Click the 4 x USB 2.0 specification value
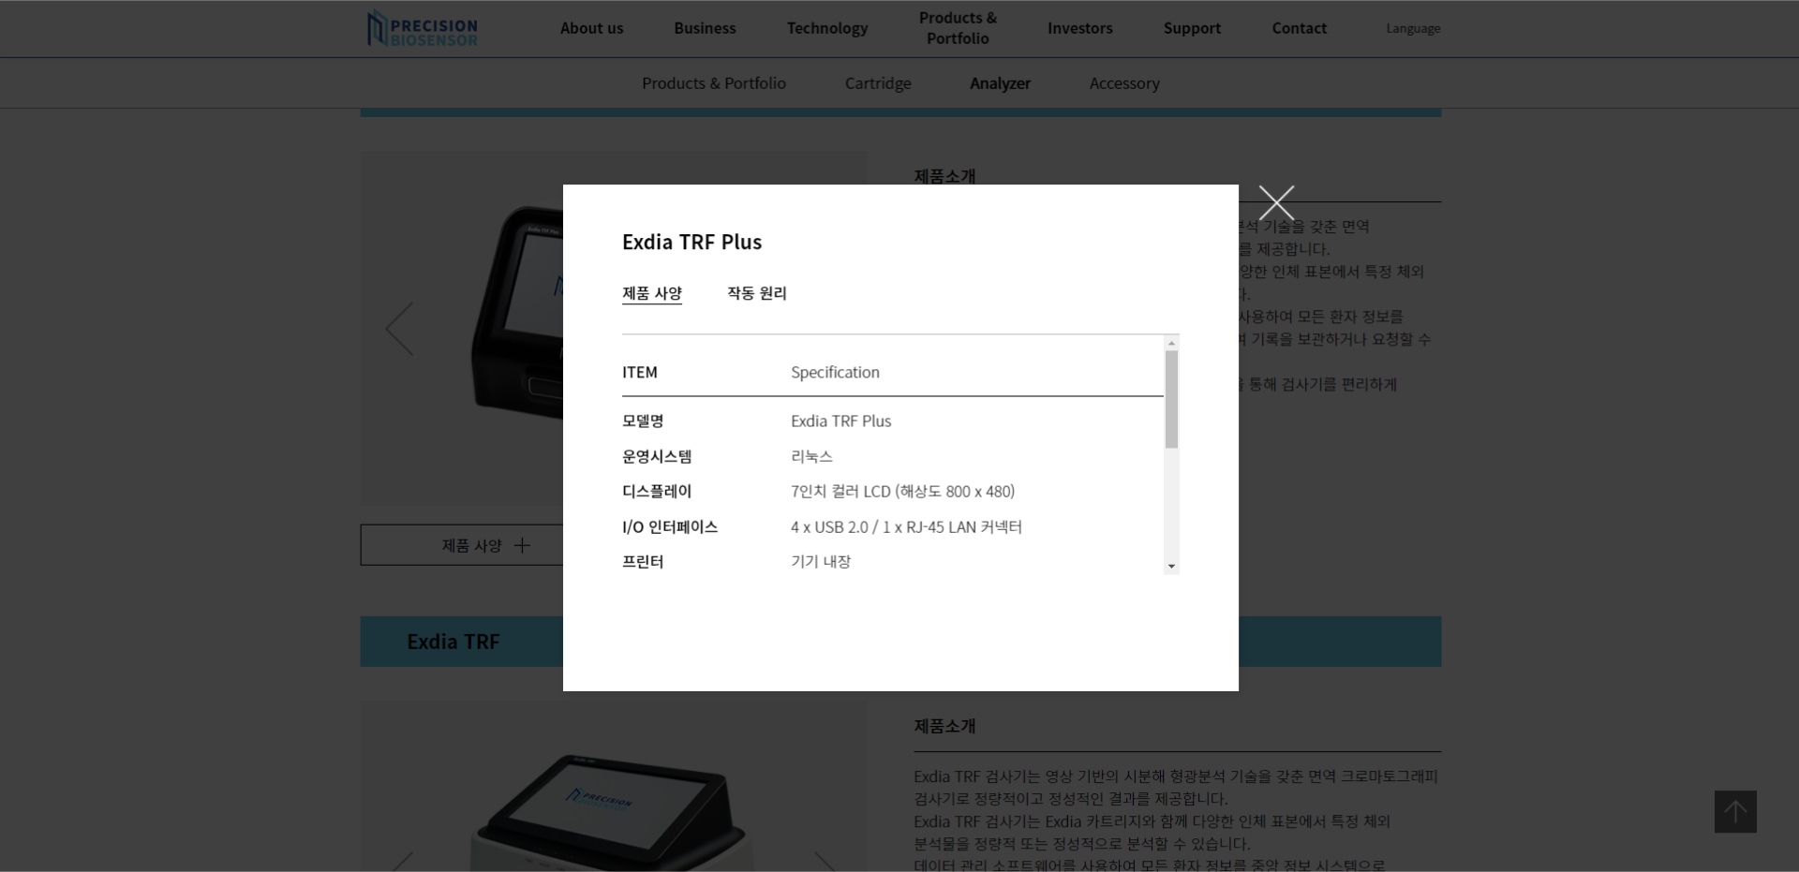Image resolution: width=1799 pixels, height=872 pixels. click(906, 527)
